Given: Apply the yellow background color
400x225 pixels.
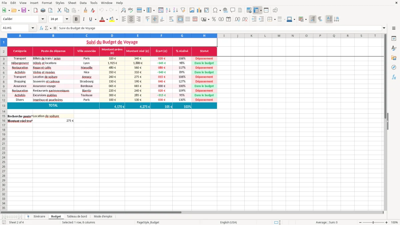Looking at the screenshot, I should coord(112,19).
